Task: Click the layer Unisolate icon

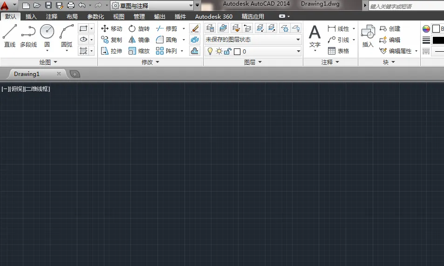Action: pos(272,28)
